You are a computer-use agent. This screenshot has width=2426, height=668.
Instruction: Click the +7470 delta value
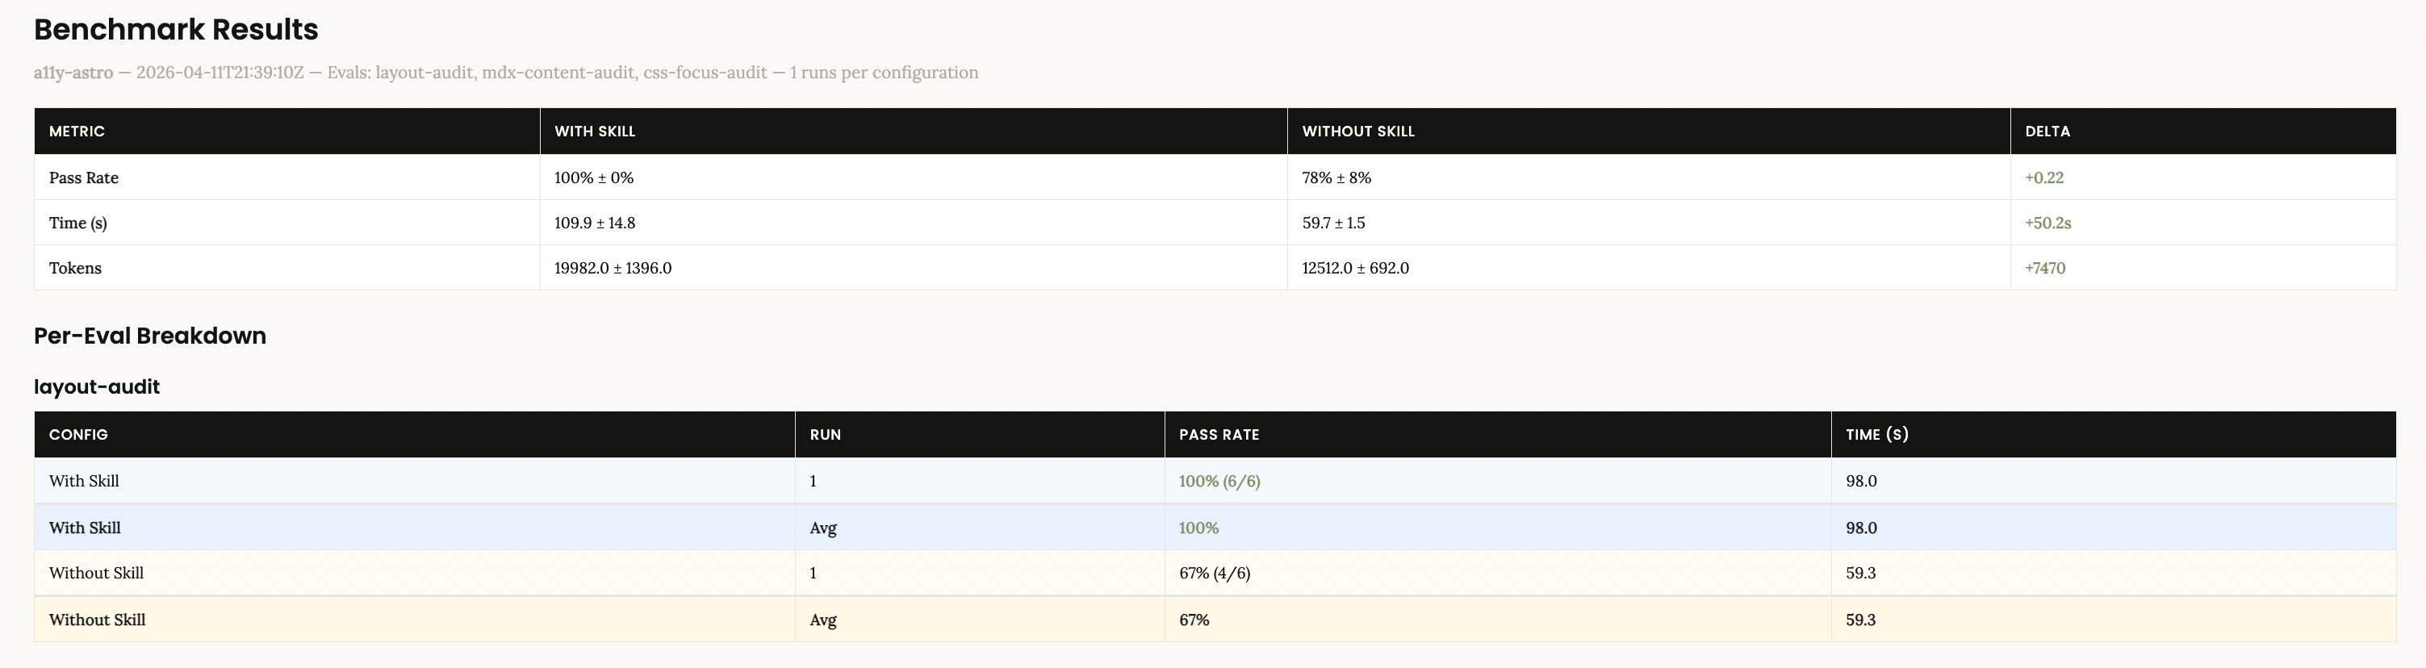[2044, 268]
